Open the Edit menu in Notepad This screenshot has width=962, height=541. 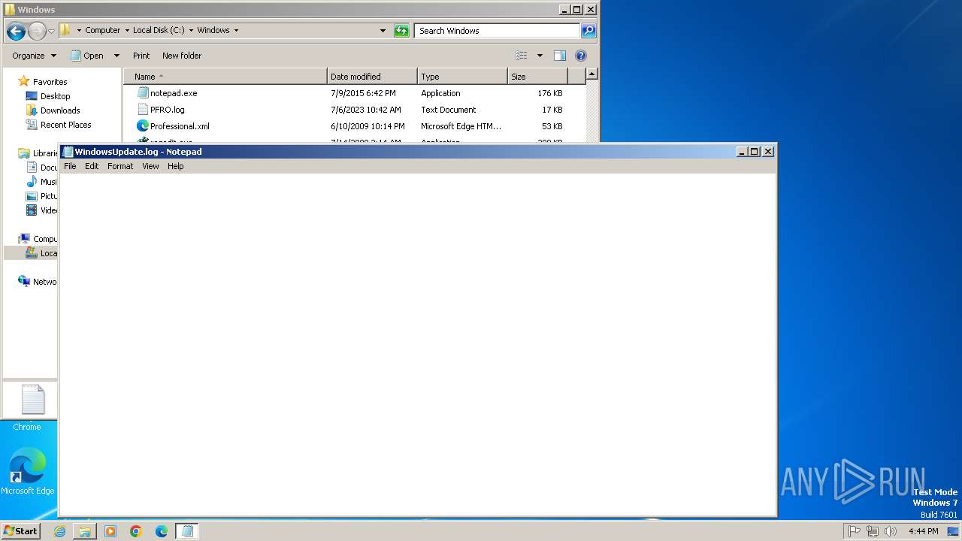pos(92,166)
